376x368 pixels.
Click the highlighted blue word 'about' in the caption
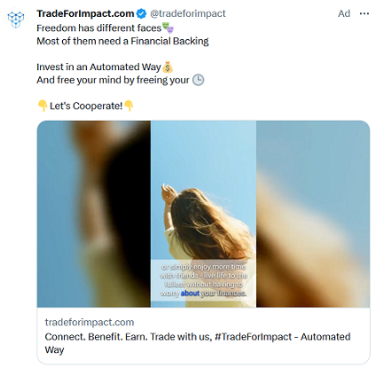pos(190,294)
